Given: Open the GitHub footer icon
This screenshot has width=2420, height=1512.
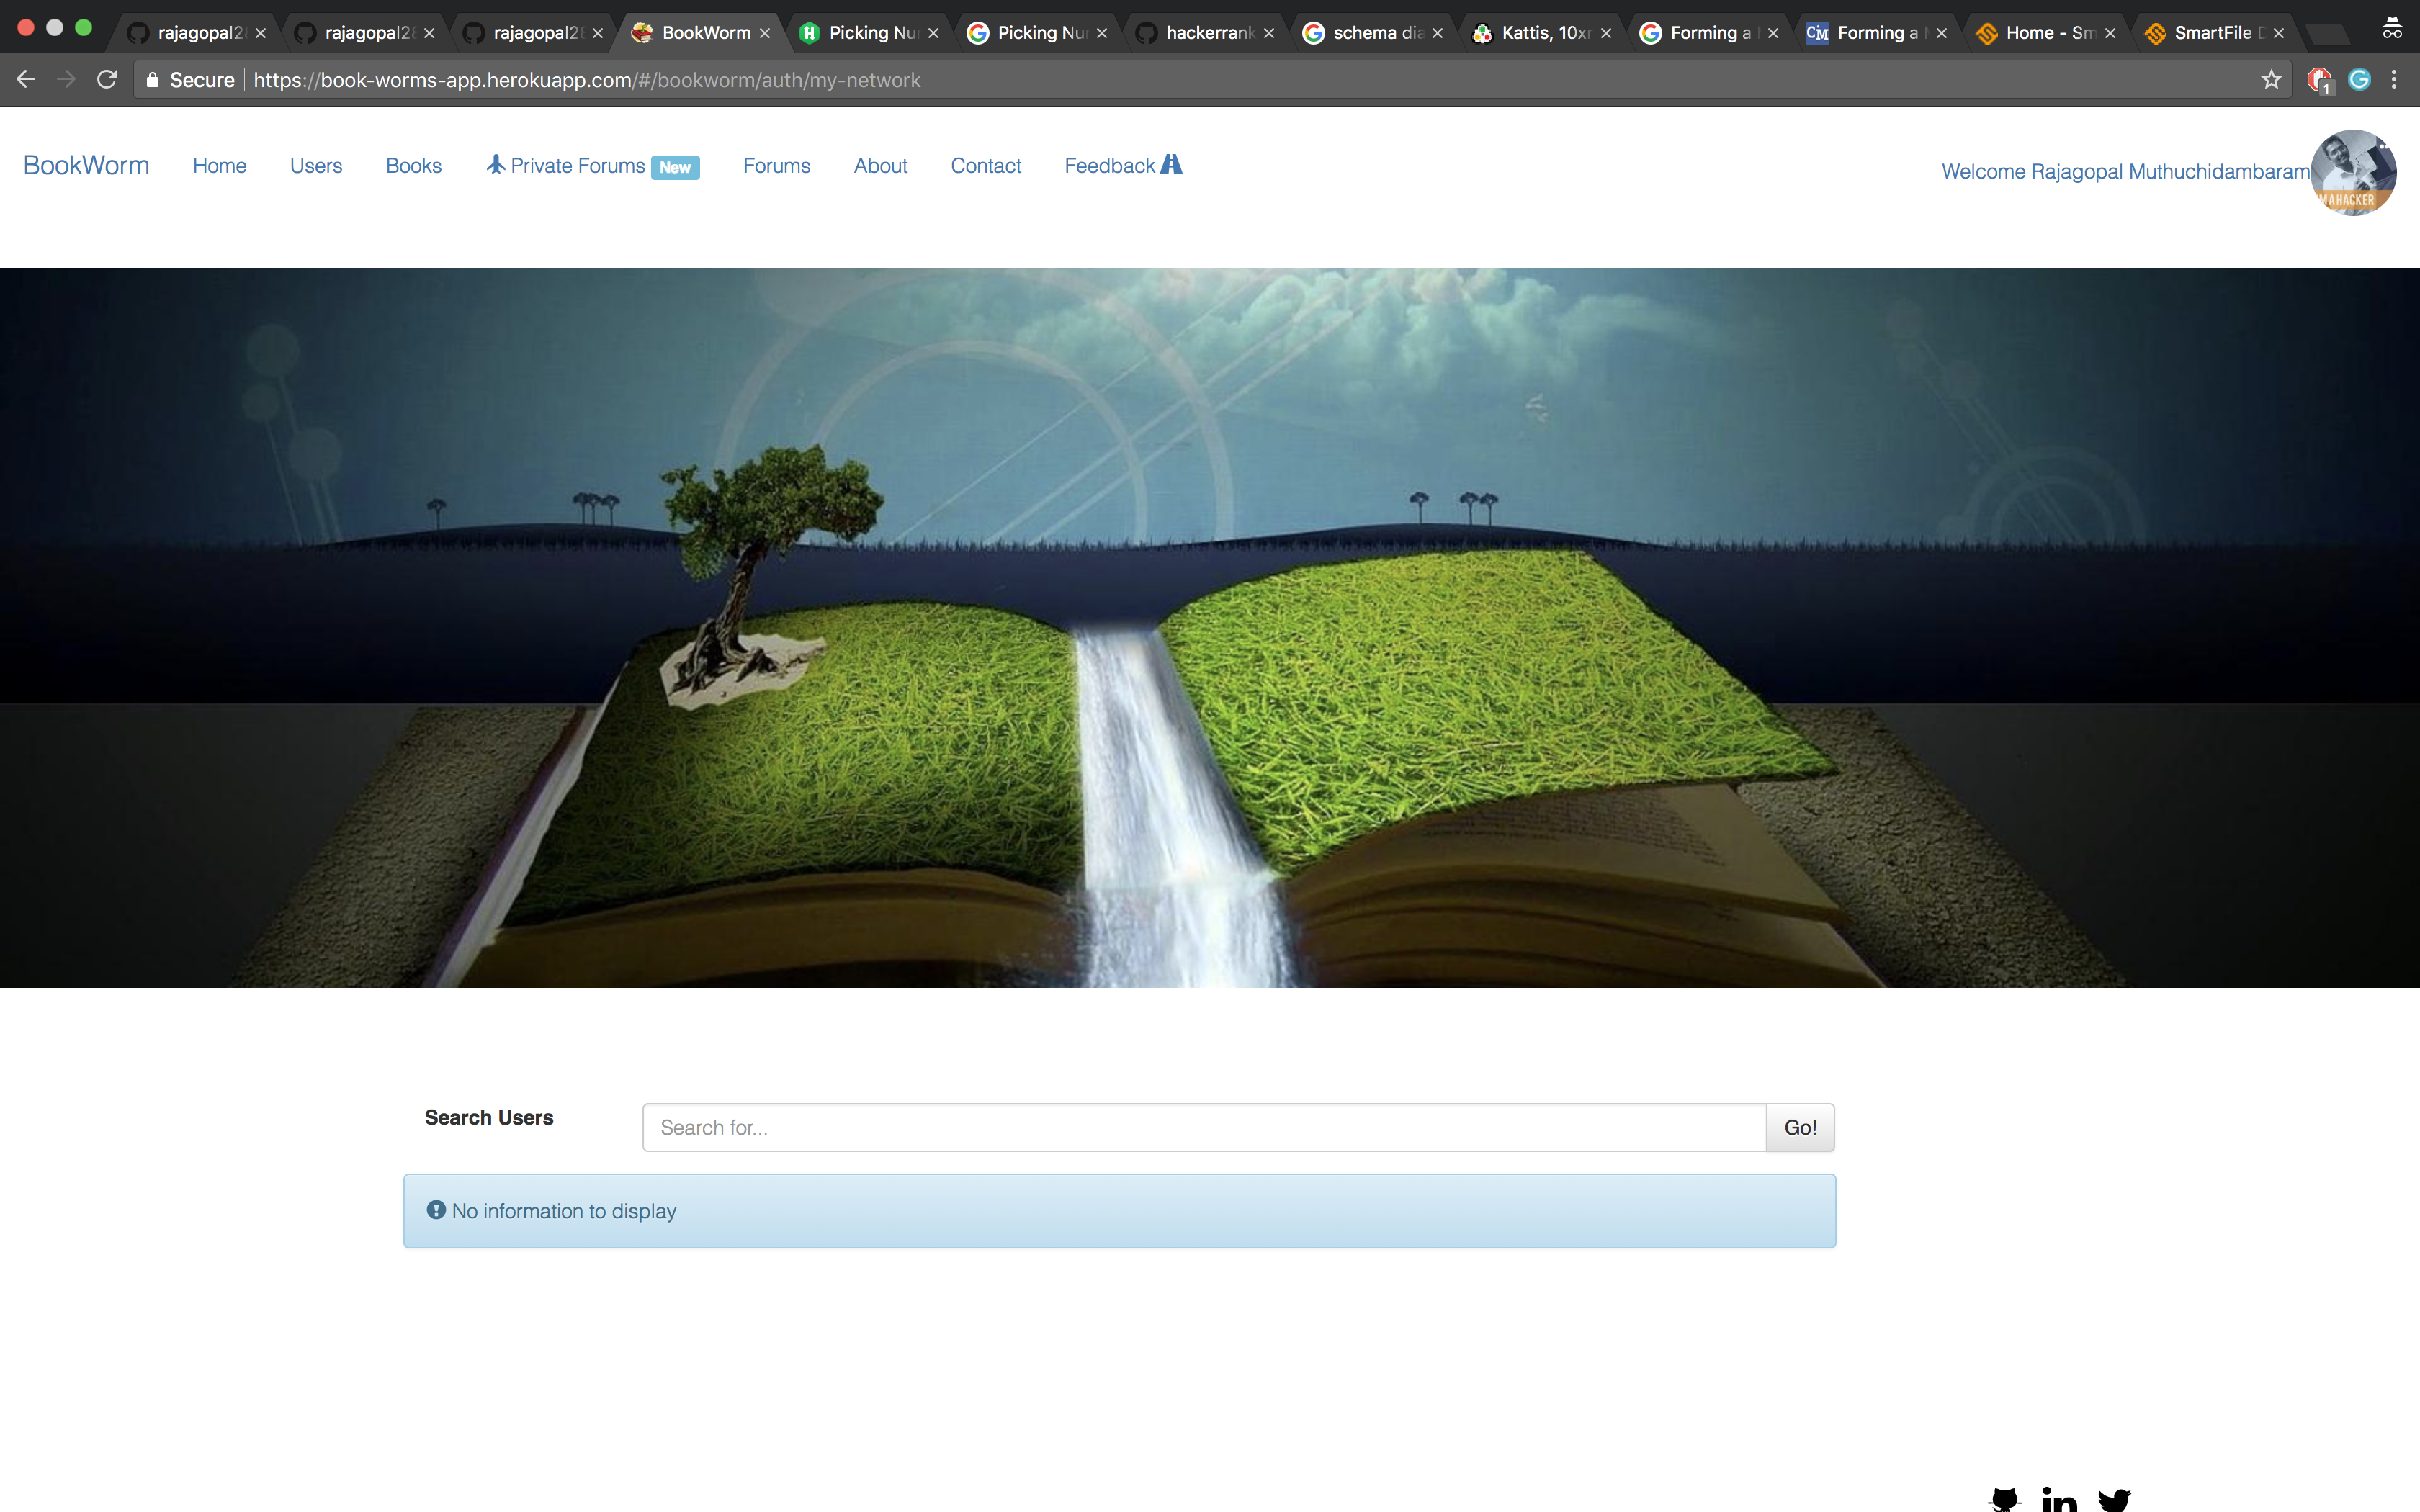Looking at the screenshot, I should coord(2005,1499).
